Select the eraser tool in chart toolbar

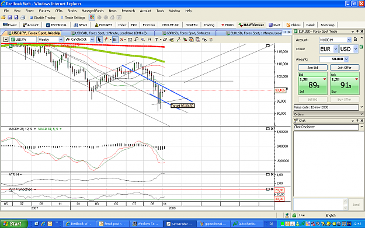click(x=165, y=40)
